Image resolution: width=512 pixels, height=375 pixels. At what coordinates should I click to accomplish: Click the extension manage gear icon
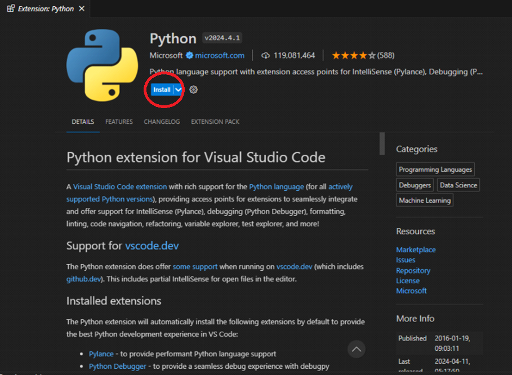click(193, 90)
